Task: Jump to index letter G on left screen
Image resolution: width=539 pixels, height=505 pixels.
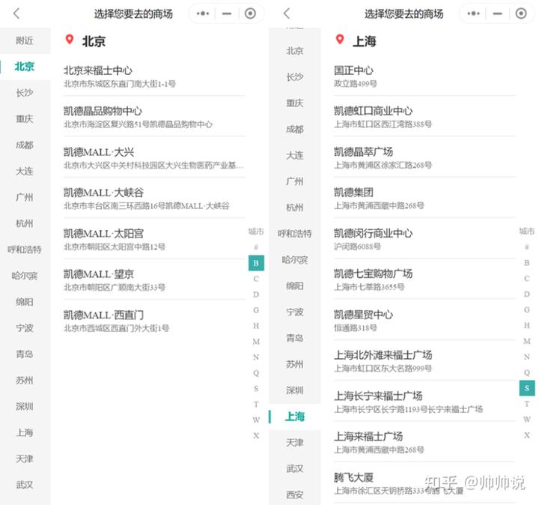Action: click(256, 310)
